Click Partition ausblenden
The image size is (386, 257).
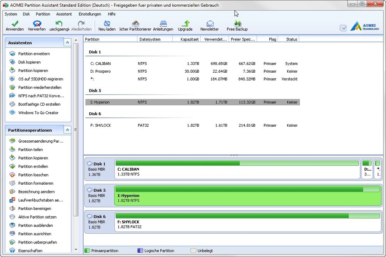(35, 225)
